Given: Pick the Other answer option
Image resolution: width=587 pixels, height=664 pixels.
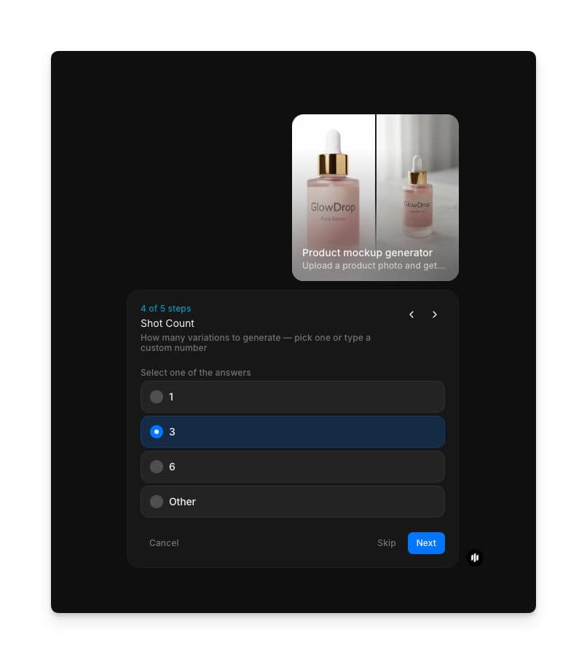Looking at the screenshot, I should click(x=293, y=502).
